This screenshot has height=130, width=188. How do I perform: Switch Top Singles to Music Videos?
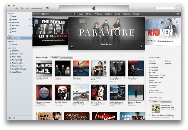(166, 101)
